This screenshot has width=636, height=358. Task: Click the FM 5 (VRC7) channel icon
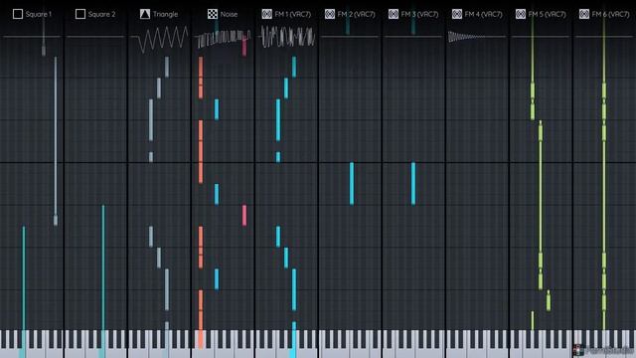pyautogui.click(x=521, y=14)
